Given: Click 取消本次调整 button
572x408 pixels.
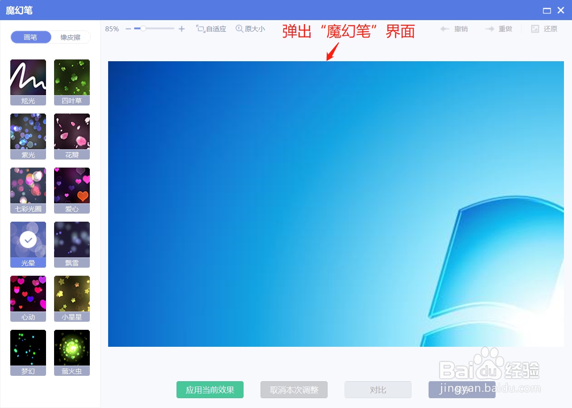Looking at the screenshot, I should pyautogui.click(x=294, y=390).
